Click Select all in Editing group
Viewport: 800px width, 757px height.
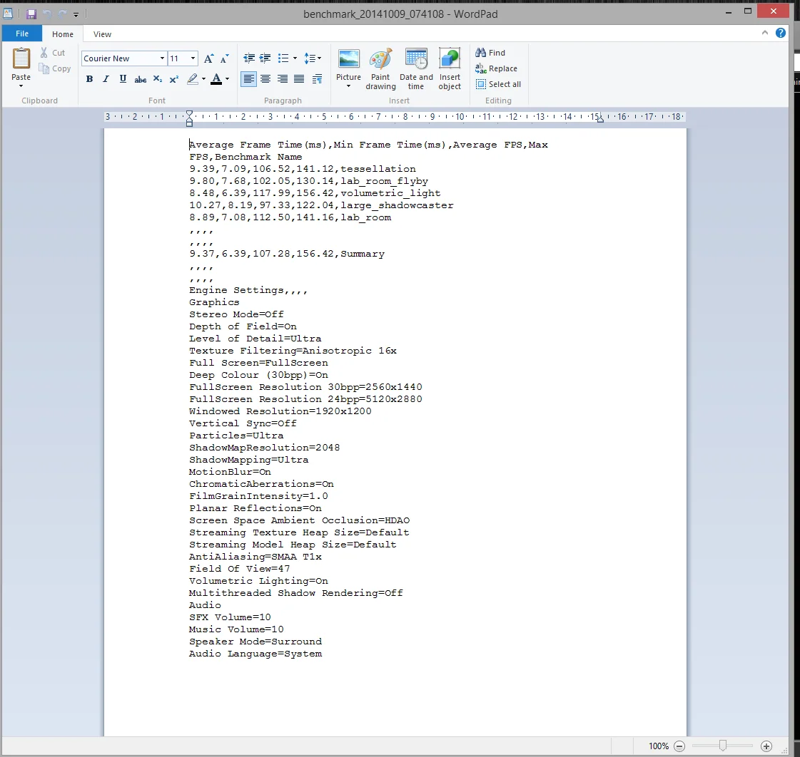[x=498, y=84]
